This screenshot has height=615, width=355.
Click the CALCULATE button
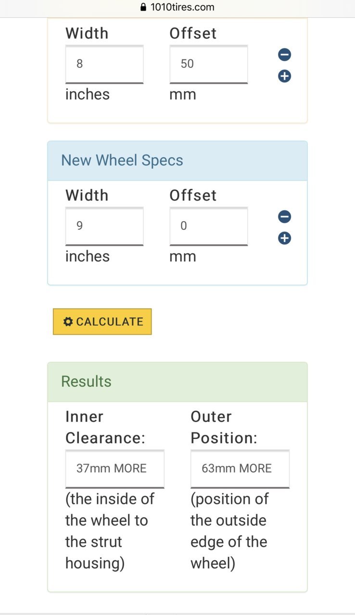click(102, 322)
